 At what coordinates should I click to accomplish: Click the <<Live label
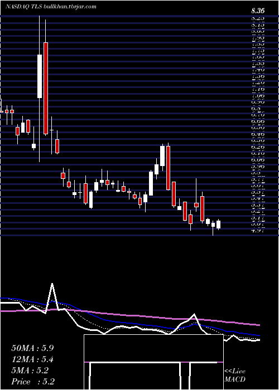(x=235, y=372)
